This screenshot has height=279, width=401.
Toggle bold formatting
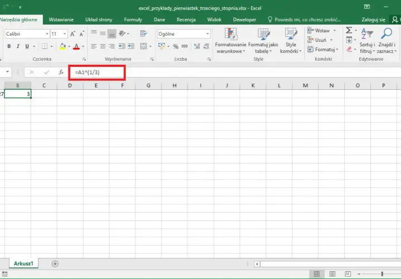tap(9, 46)
